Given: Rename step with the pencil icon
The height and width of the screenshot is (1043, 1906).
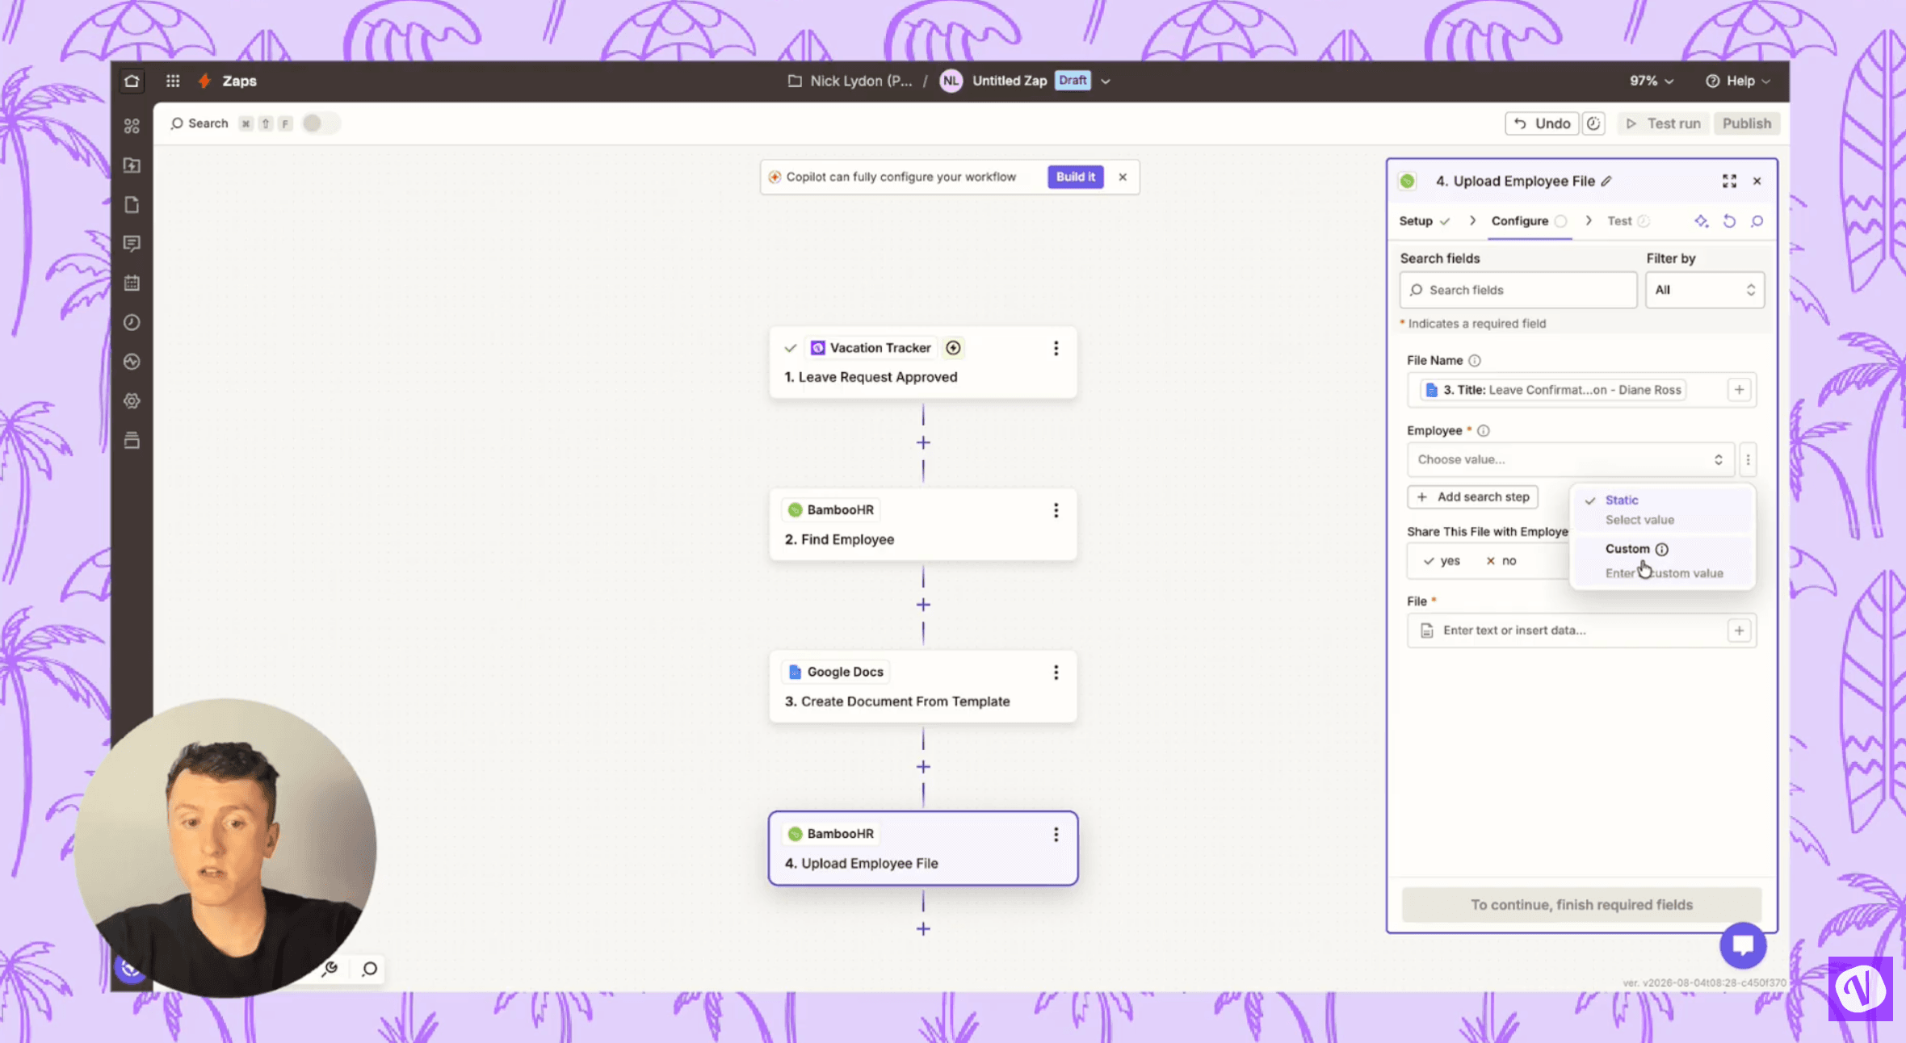Looking at the screenshot, I should coord(1606,181).
